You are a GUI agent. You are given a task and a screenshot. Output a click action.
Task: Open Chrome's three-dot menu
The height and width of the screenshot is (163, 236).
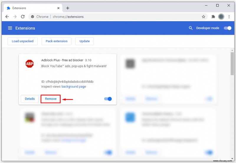click(x=229, y=17)
